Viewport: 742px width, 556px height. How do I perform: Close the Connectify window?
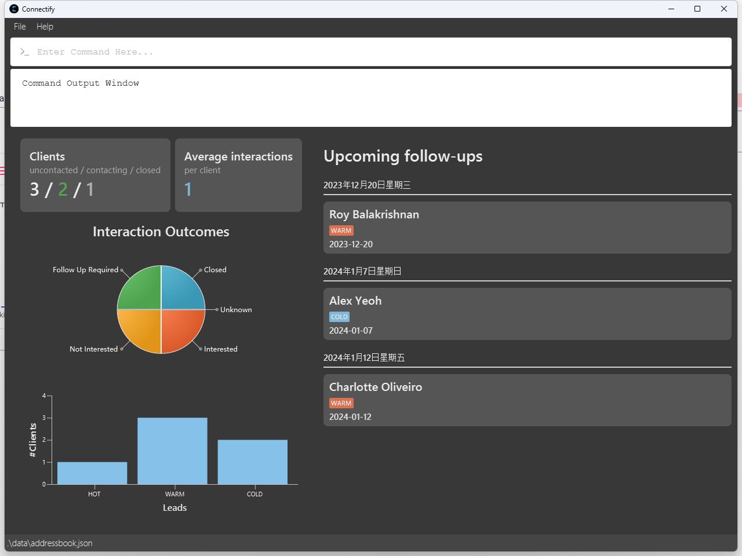[724, 9]
